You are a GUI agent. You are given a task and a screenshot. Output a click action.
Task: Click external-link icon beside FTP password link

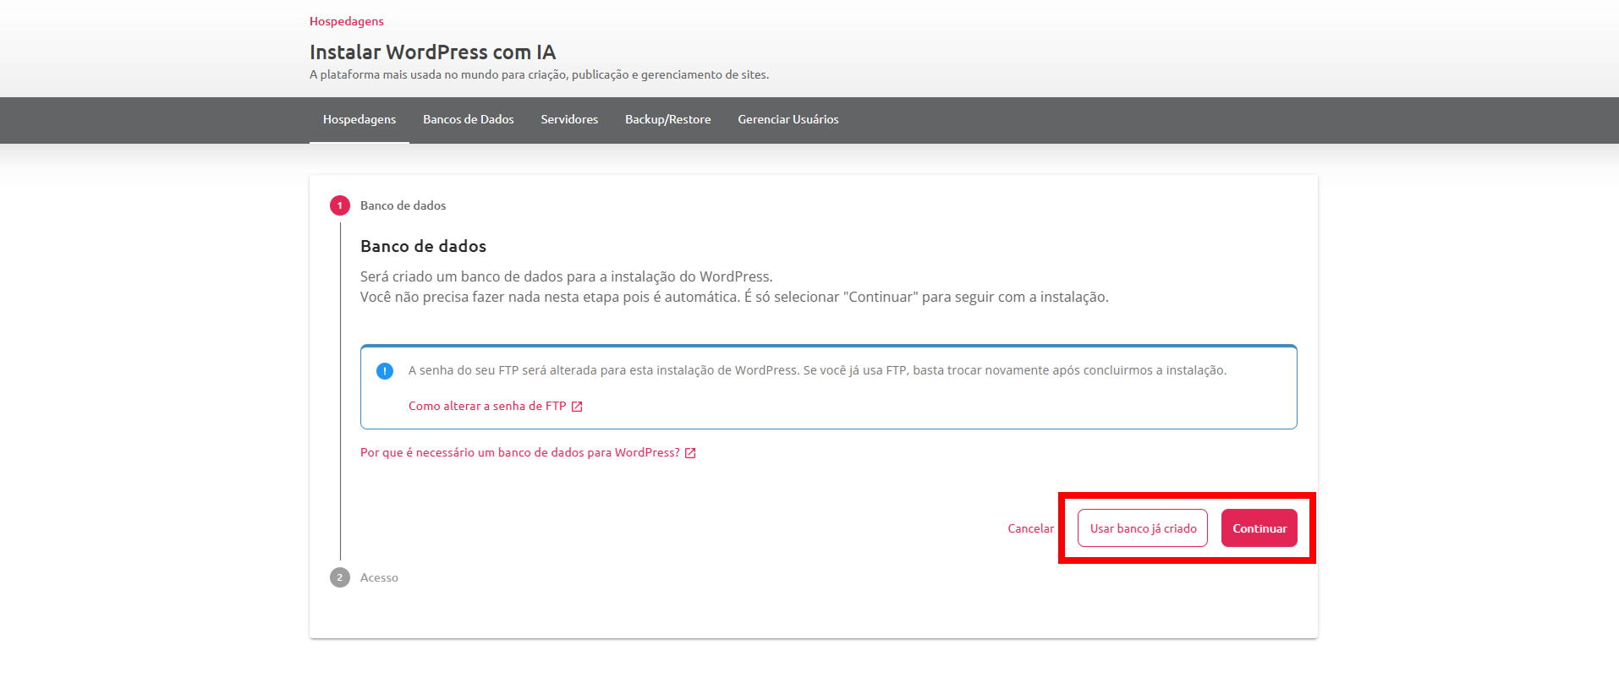click(x=577, y=407)
